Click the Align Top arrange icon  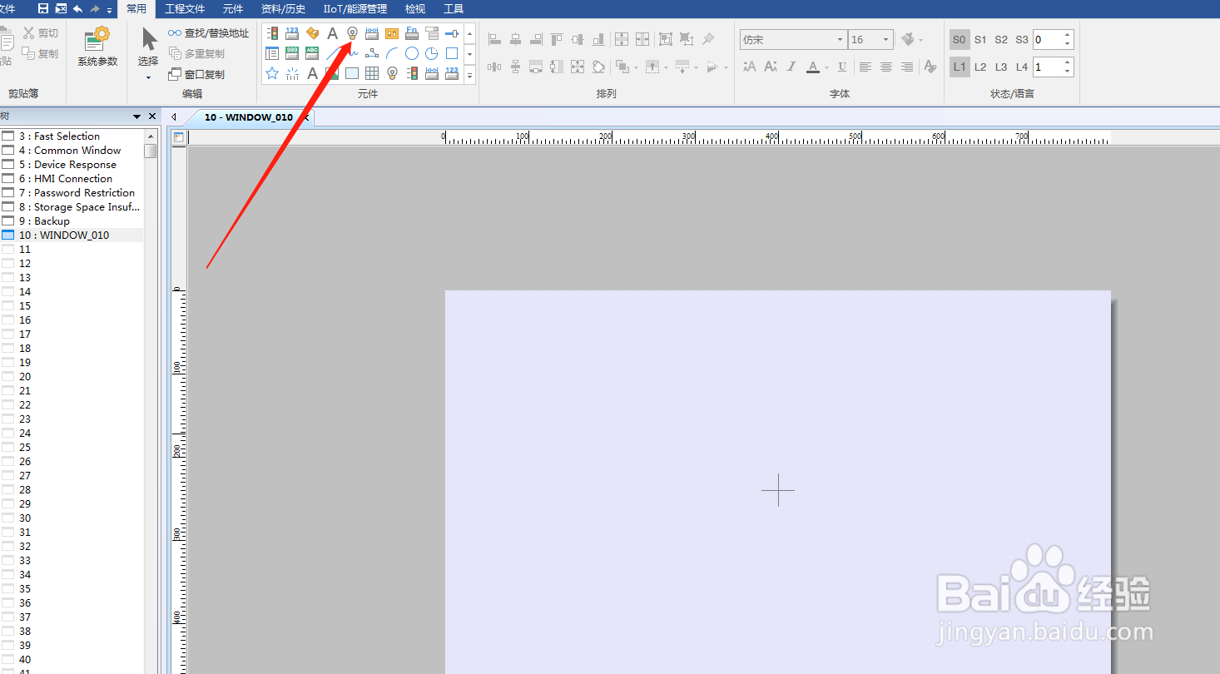pos(557,39)
